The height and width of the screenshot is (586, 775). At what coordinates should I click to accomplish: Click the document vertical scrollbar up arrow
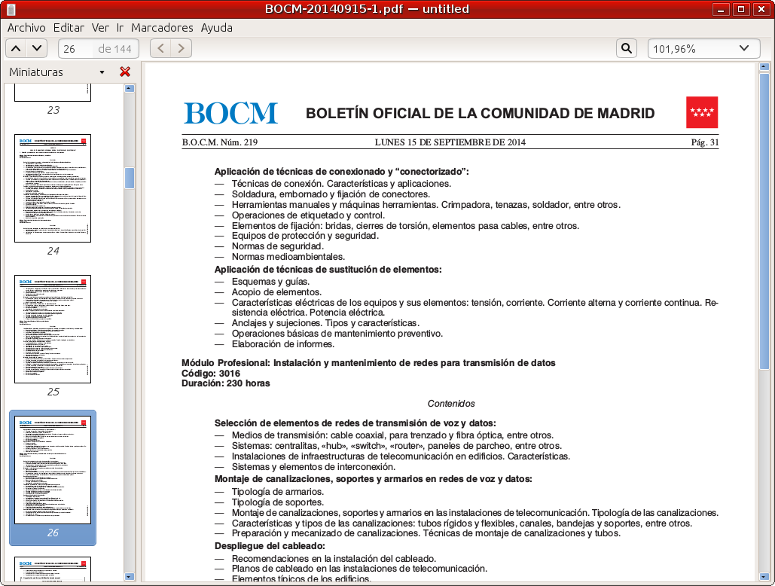(x=764, y=68)
